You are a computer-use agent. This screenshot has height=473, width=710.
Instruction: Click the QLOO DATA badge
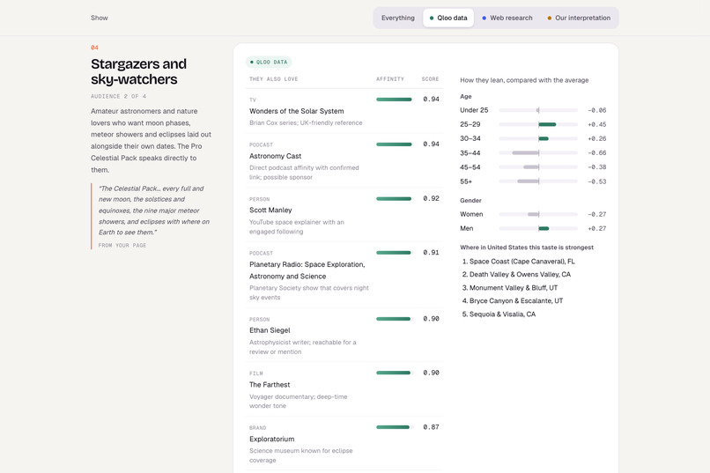269,62
